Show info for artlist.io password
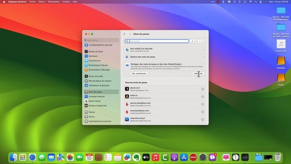The image size is (291, 164). point(203,97)
